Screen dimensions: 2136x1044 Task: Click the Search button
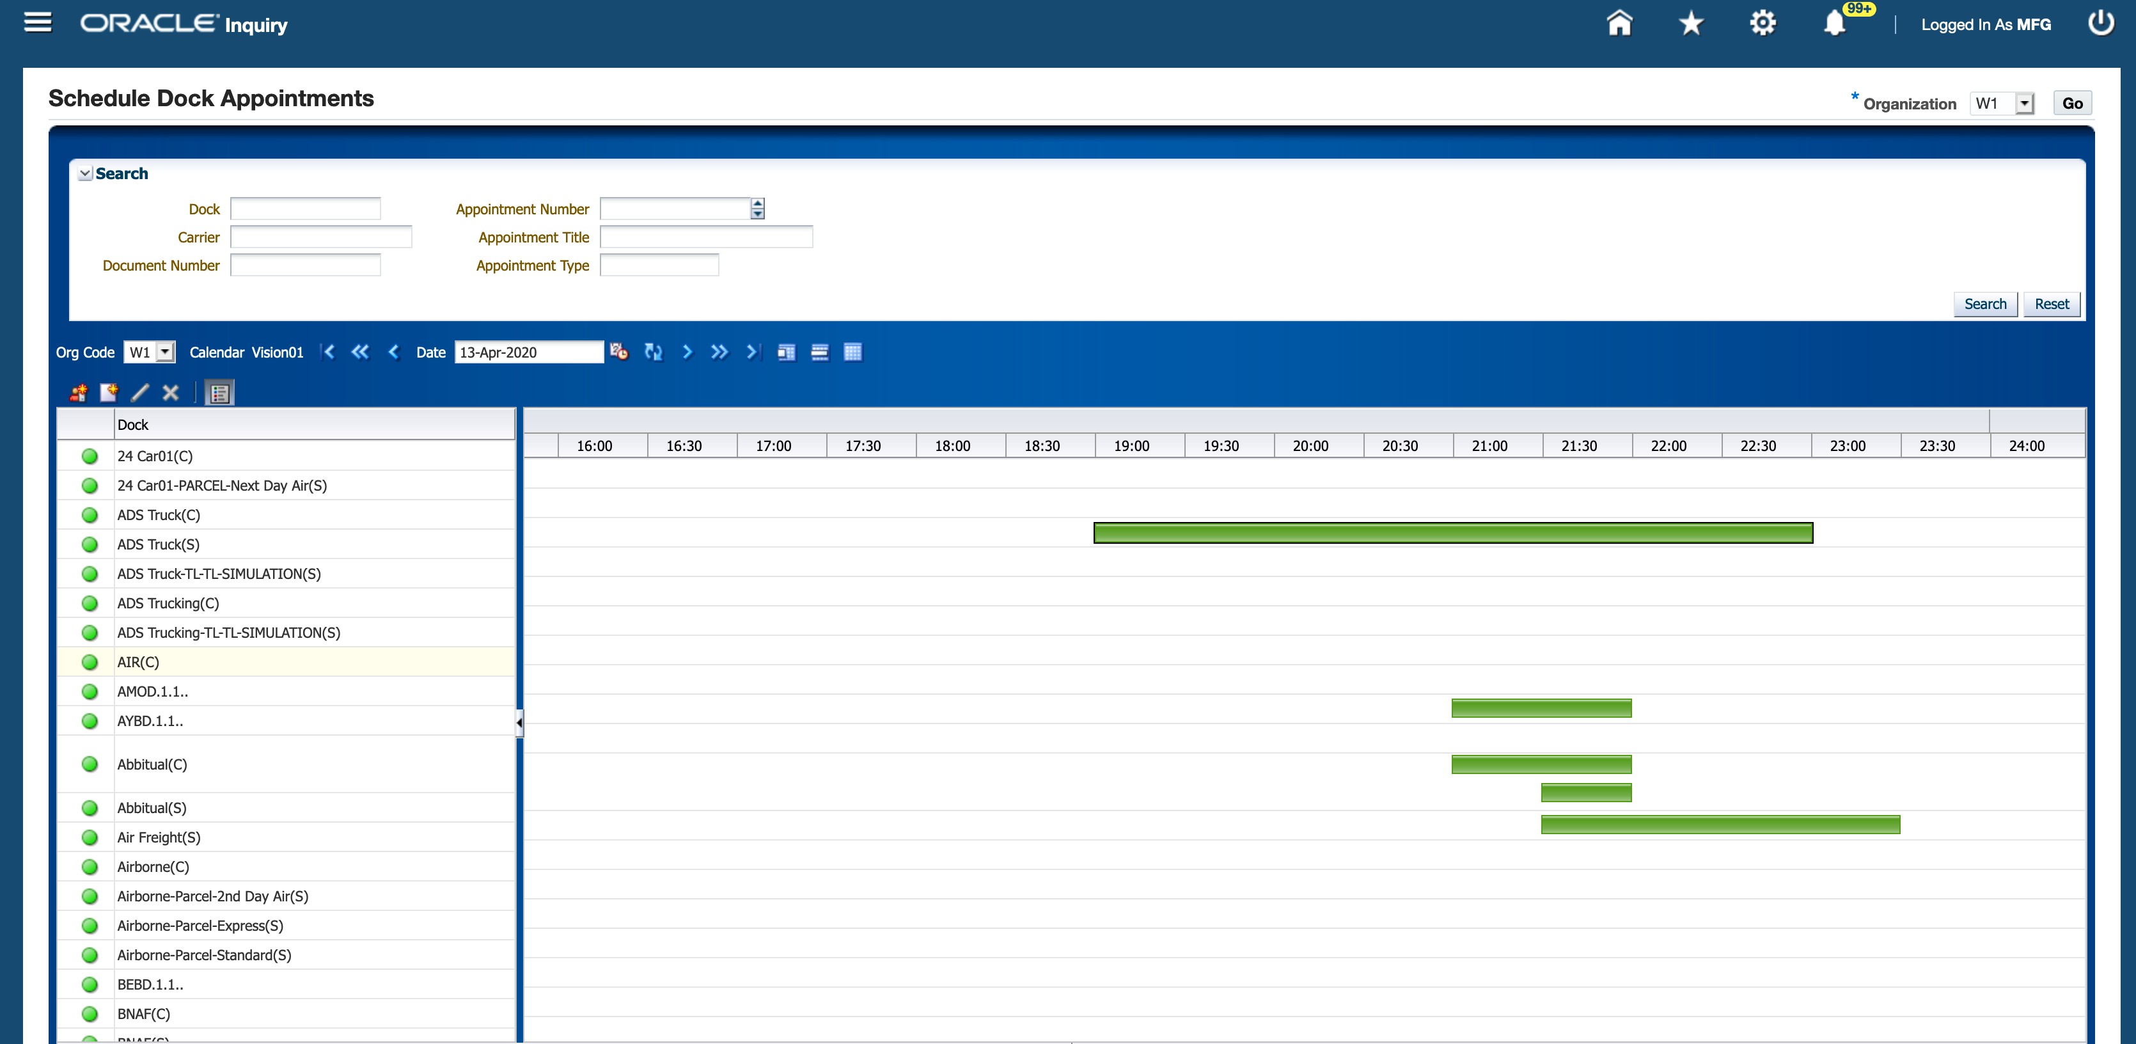tap(1984, 303)
